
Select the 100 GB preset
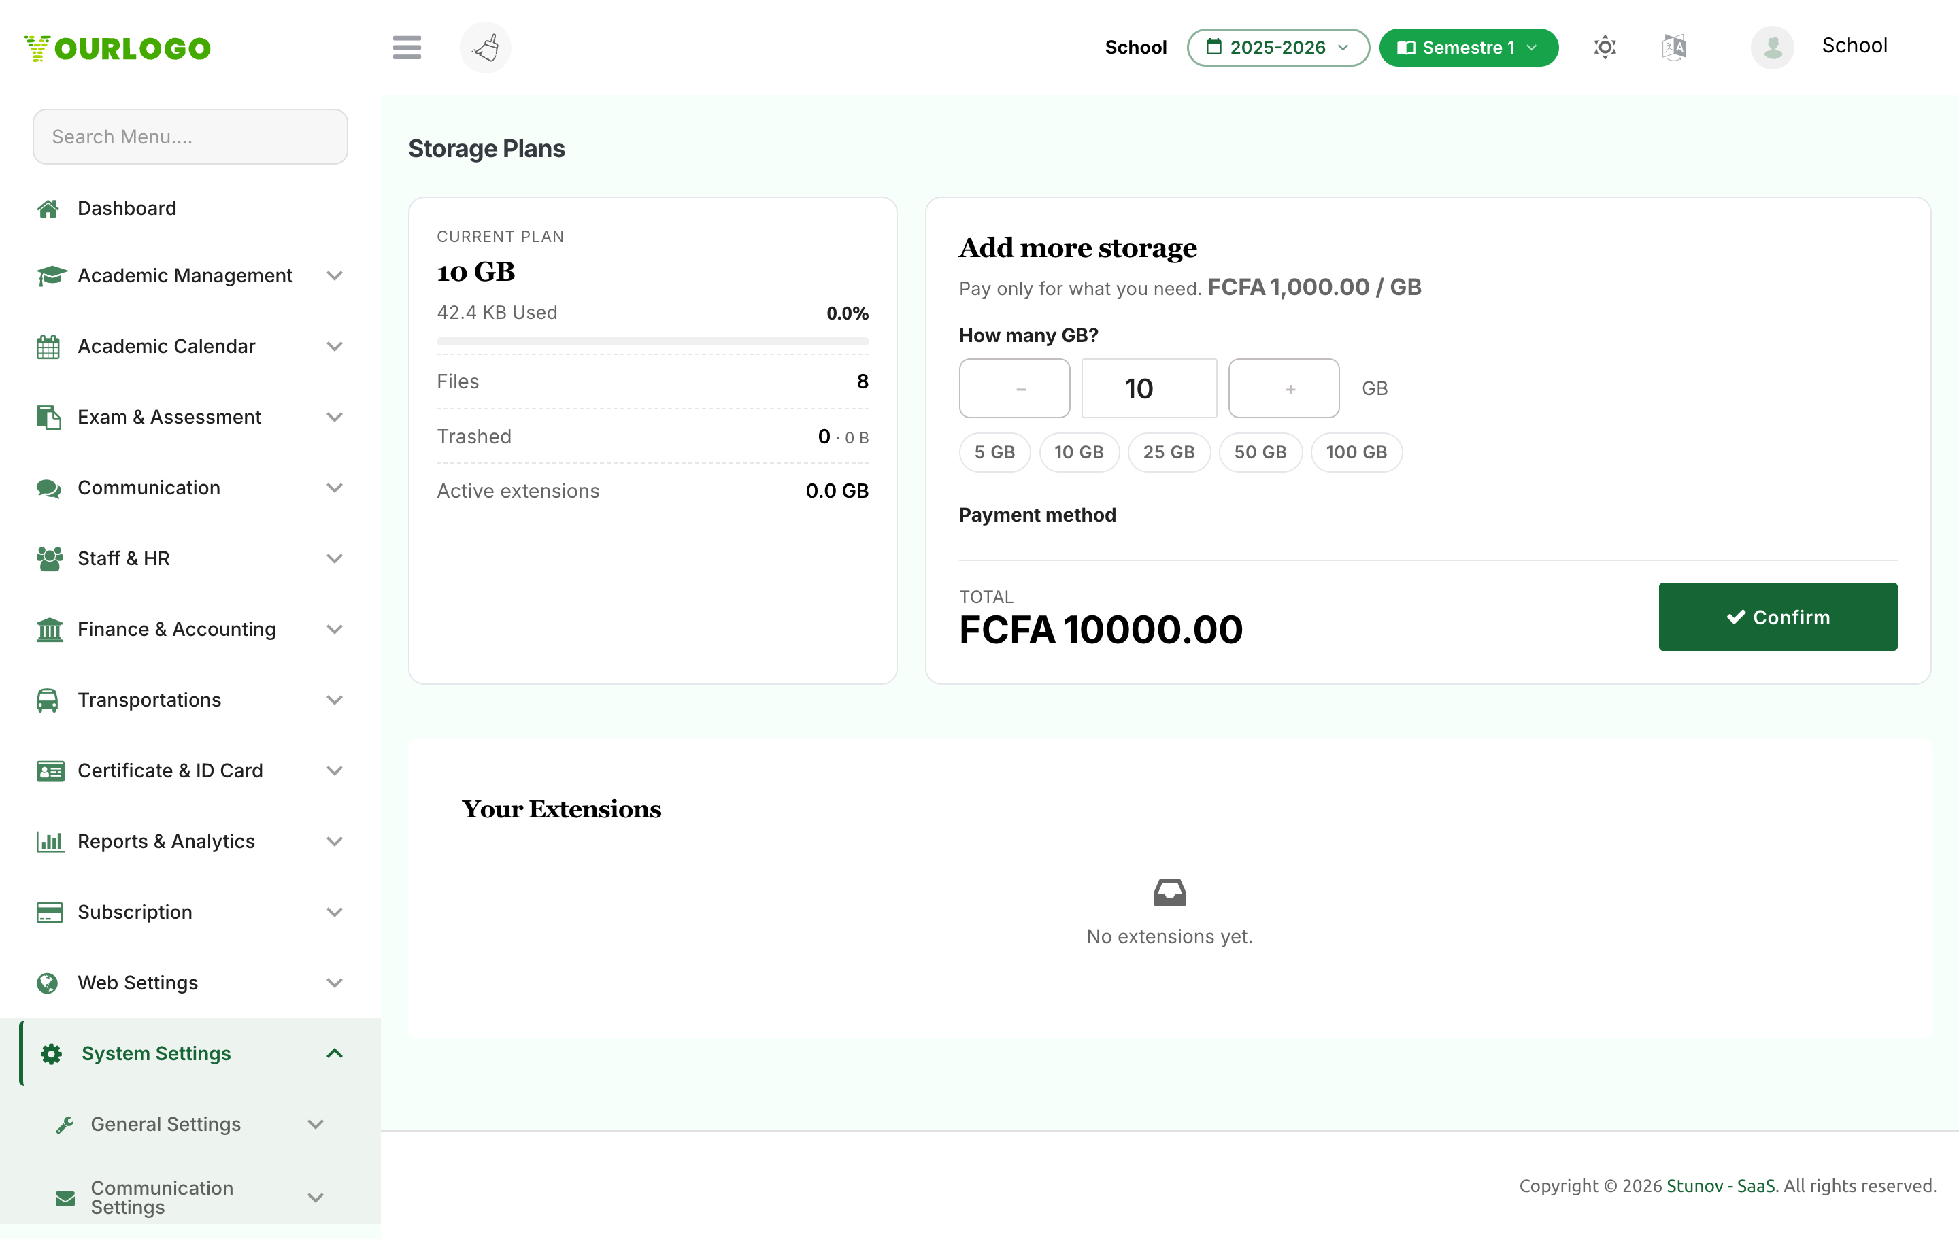[1356, 452]
